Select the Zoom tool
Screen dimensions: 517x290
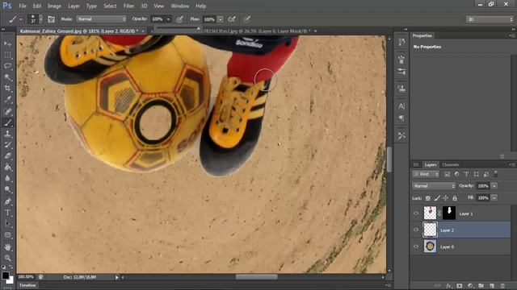(x=7, y=258)
